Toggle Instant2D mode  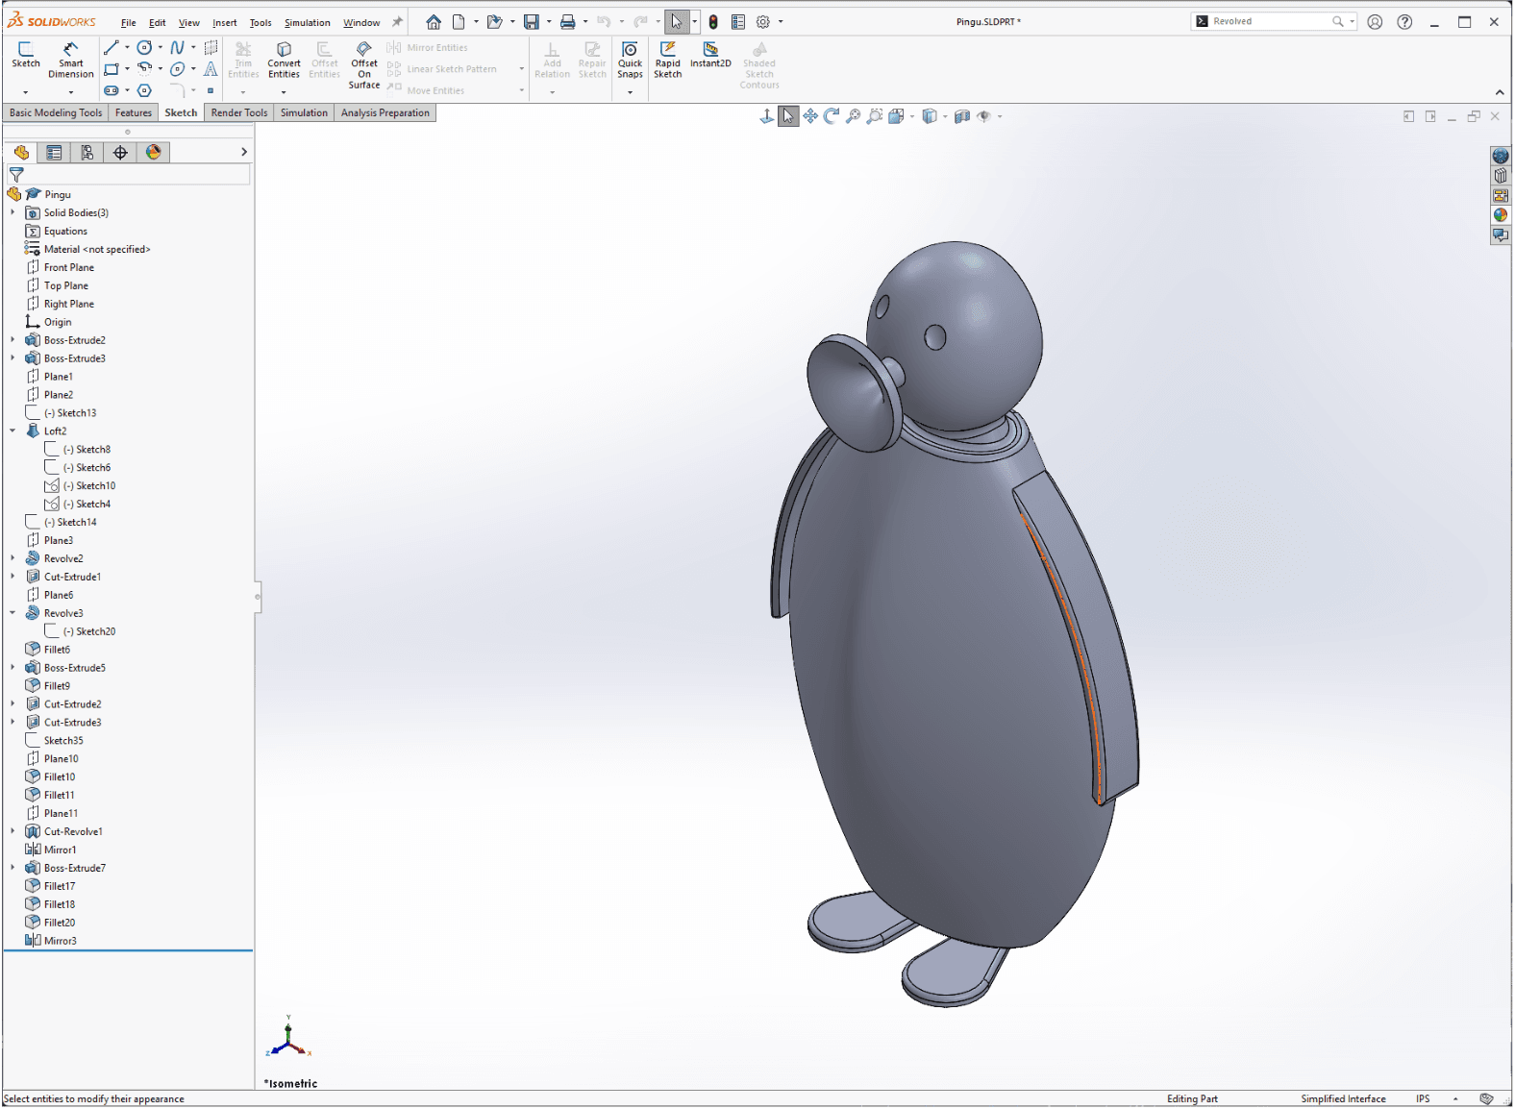[710, 55]
